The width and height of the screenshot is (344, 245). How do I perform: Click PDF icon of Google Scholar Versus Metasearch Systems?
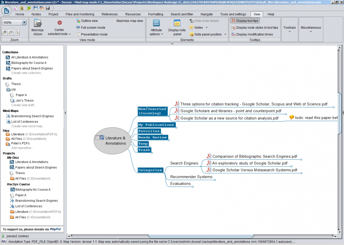209,170
